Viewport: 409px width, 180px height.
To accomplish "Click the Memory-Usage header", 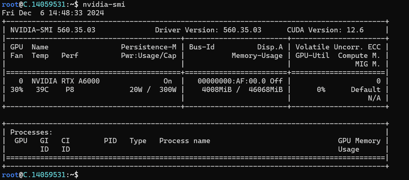I will tap(257, 56).
